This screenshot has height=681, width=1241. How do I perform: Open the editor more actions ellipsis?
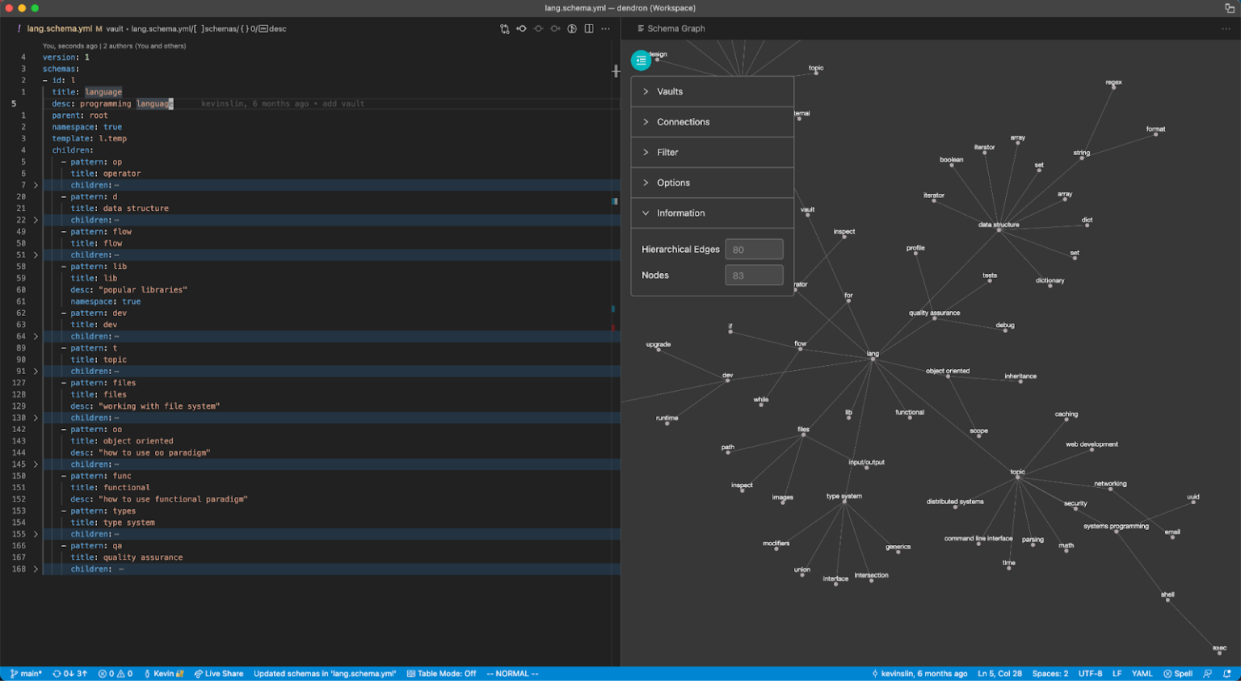[x=606, y=29]
